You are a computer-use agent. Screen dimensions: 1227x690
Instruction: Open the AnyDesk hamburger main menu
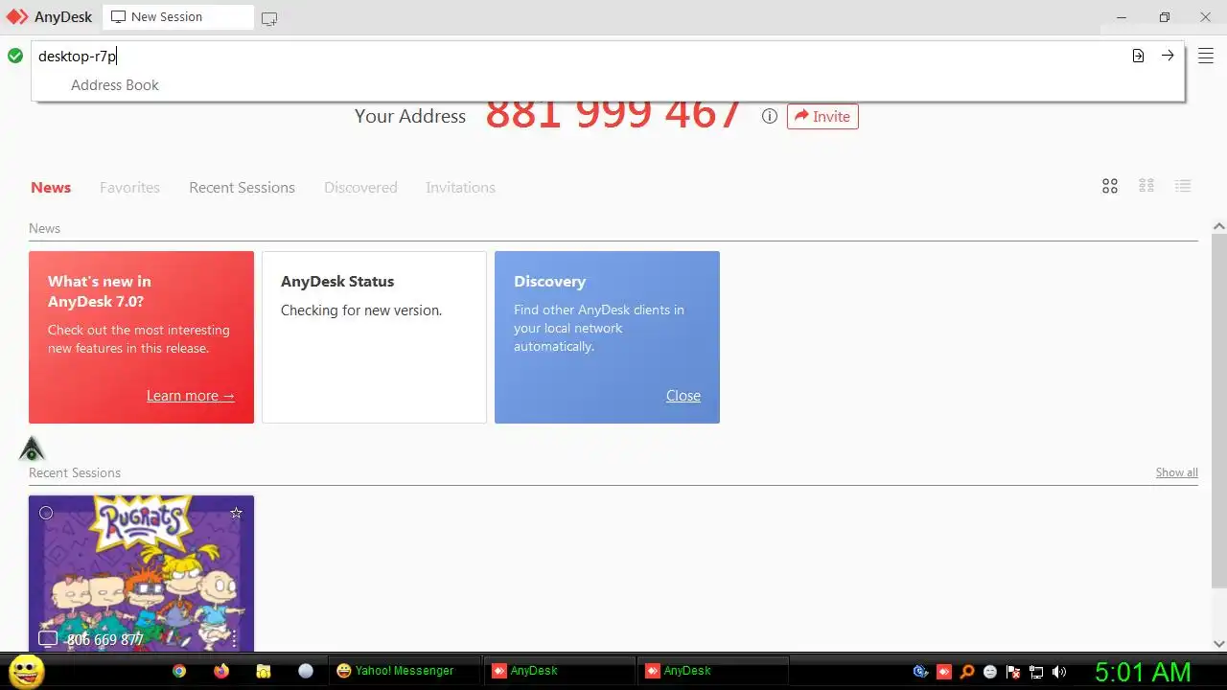(1206, 56)
